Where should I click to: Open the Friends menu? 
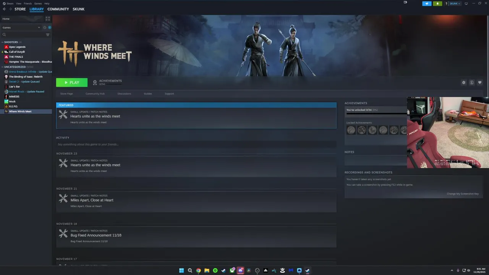28,3
